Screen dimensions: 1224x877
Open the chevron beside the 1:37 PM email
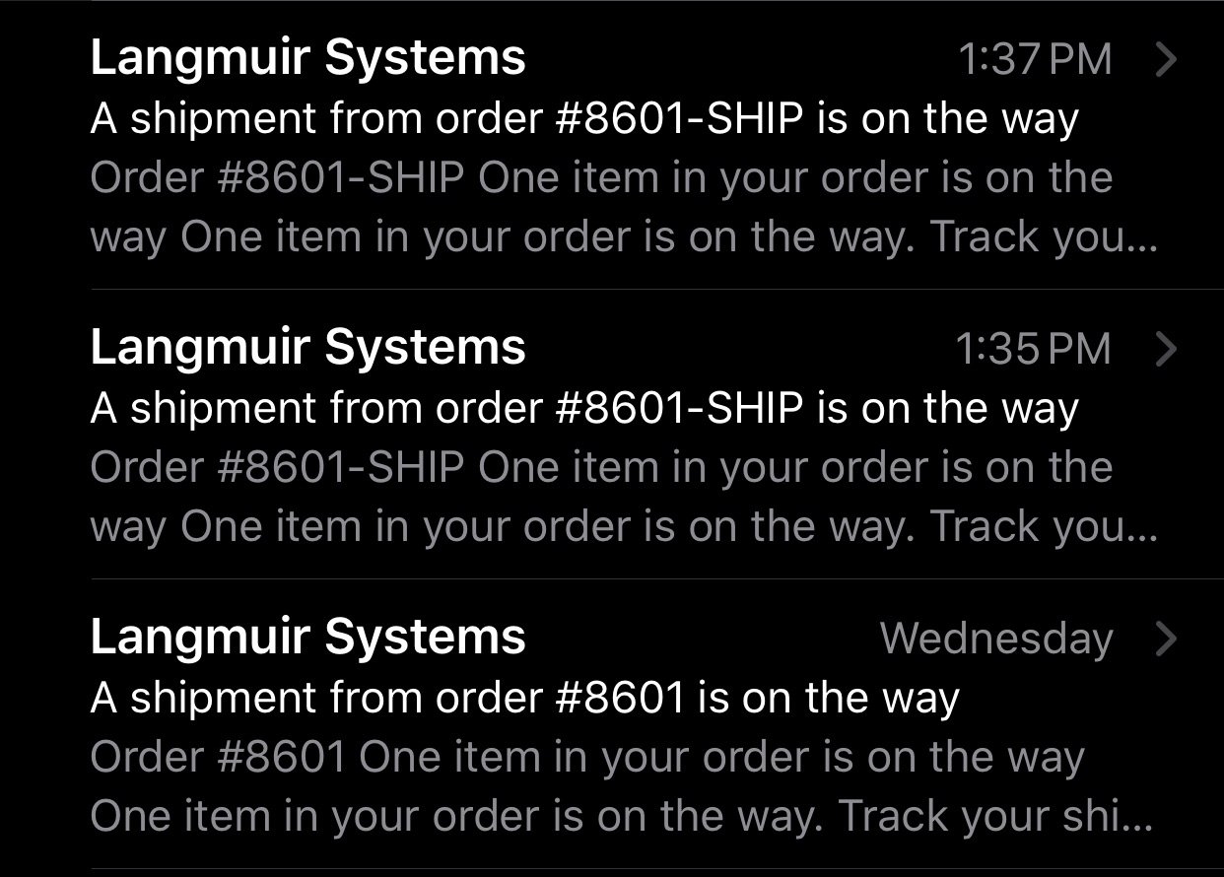1166,60
